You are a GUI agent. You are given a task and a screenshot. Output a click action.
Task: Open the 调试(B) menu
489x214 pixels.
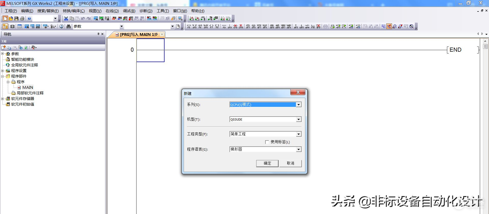(x=129, y=11)
